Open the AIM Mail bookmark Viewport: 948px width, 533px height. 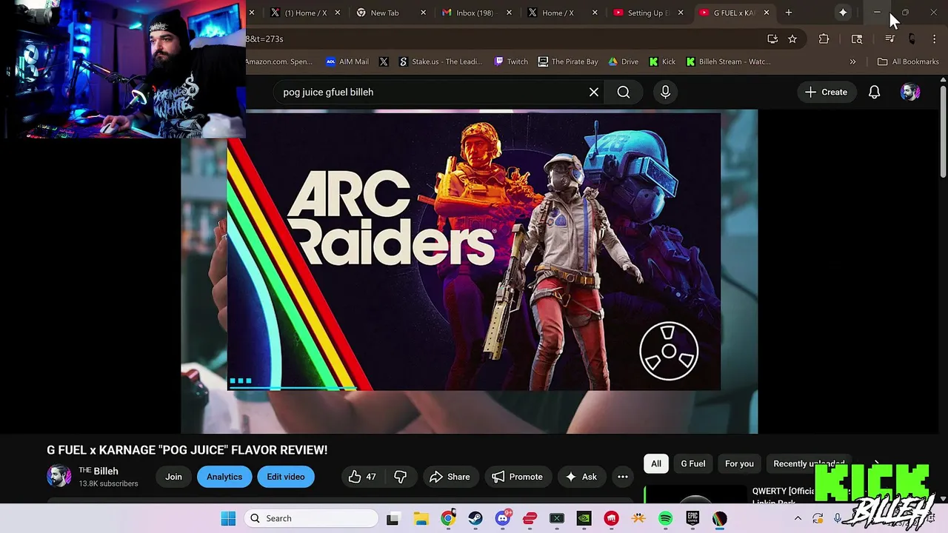click(x=347, y=61)
